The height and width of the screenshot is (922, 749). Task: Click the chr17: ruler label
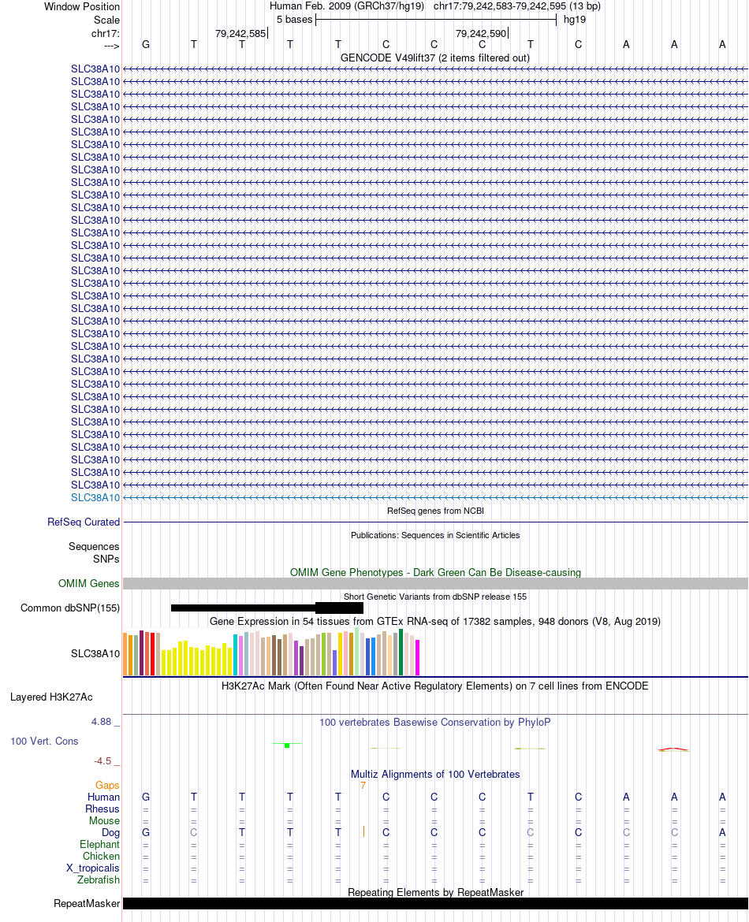pyautogui.click(x=106, y=34)
